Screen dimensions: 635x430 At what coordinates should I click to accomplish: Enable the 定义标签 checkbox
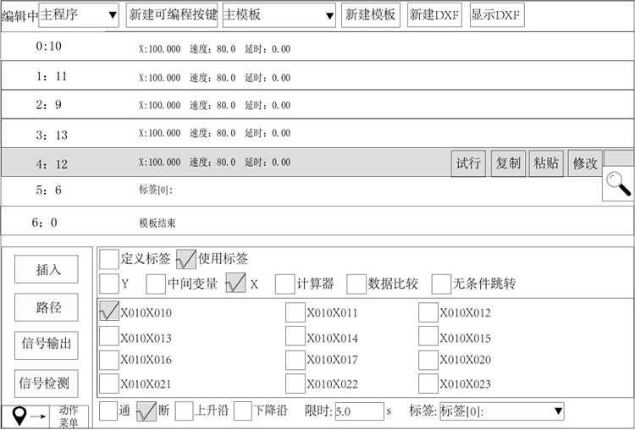[x=109, y=259]
